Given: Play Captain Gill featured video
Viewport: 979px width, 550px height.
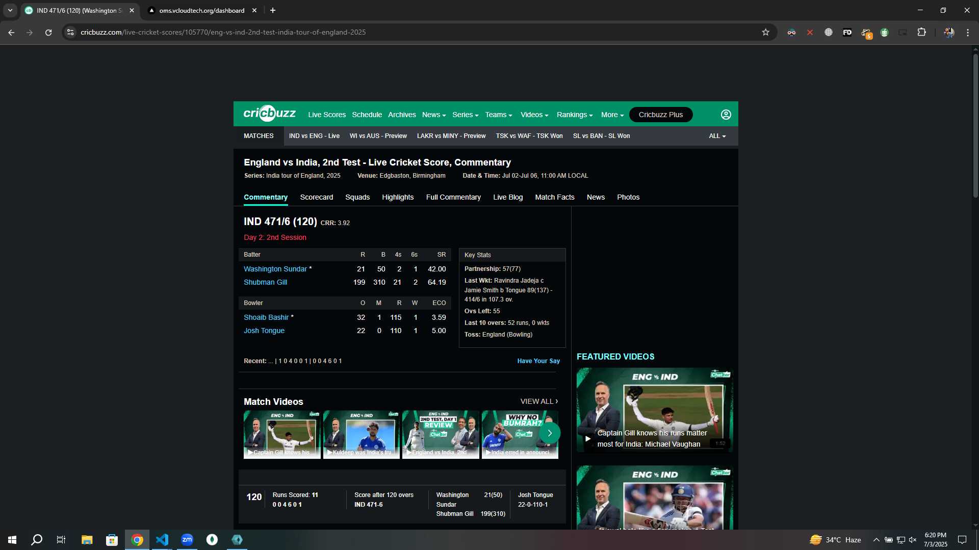Looking at the screenshot, I should point(655,409).
